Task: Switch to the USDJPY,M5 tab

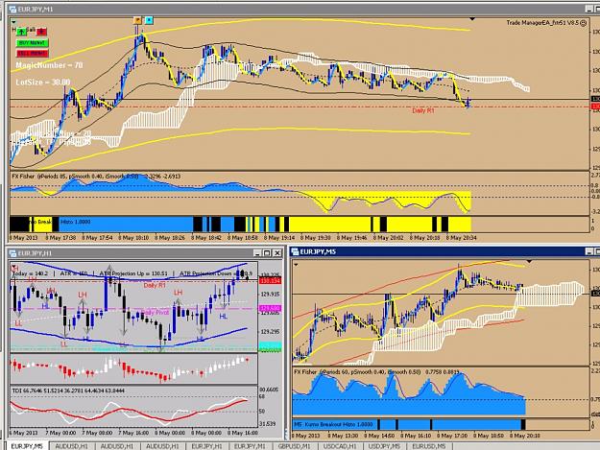Action: pyautogui.click(x=384, y=446)
